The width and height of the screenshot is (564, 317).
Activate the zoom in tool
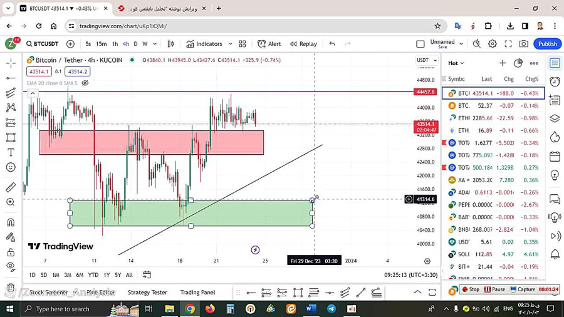(x=11, y=202)
